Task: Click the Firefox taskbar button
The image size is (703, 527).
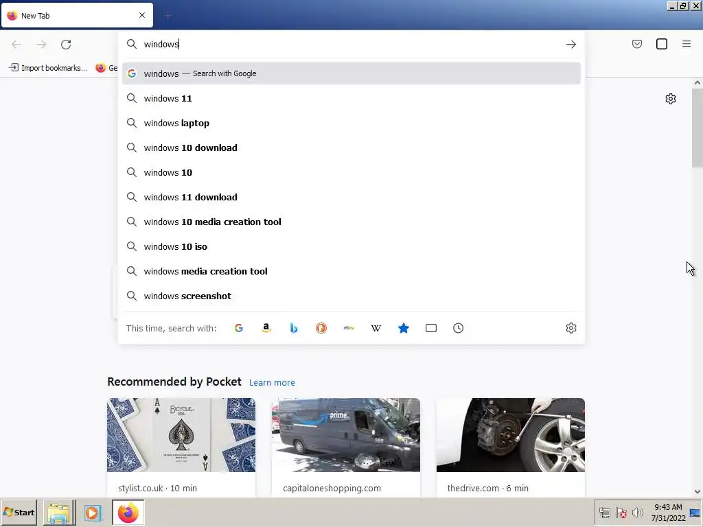Action: tap(128, 513)
